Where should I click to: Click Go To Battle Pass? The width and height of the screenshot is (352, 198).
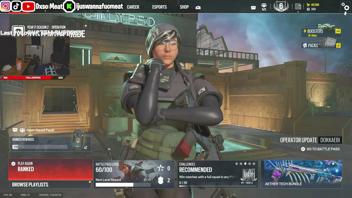[323, 149]
